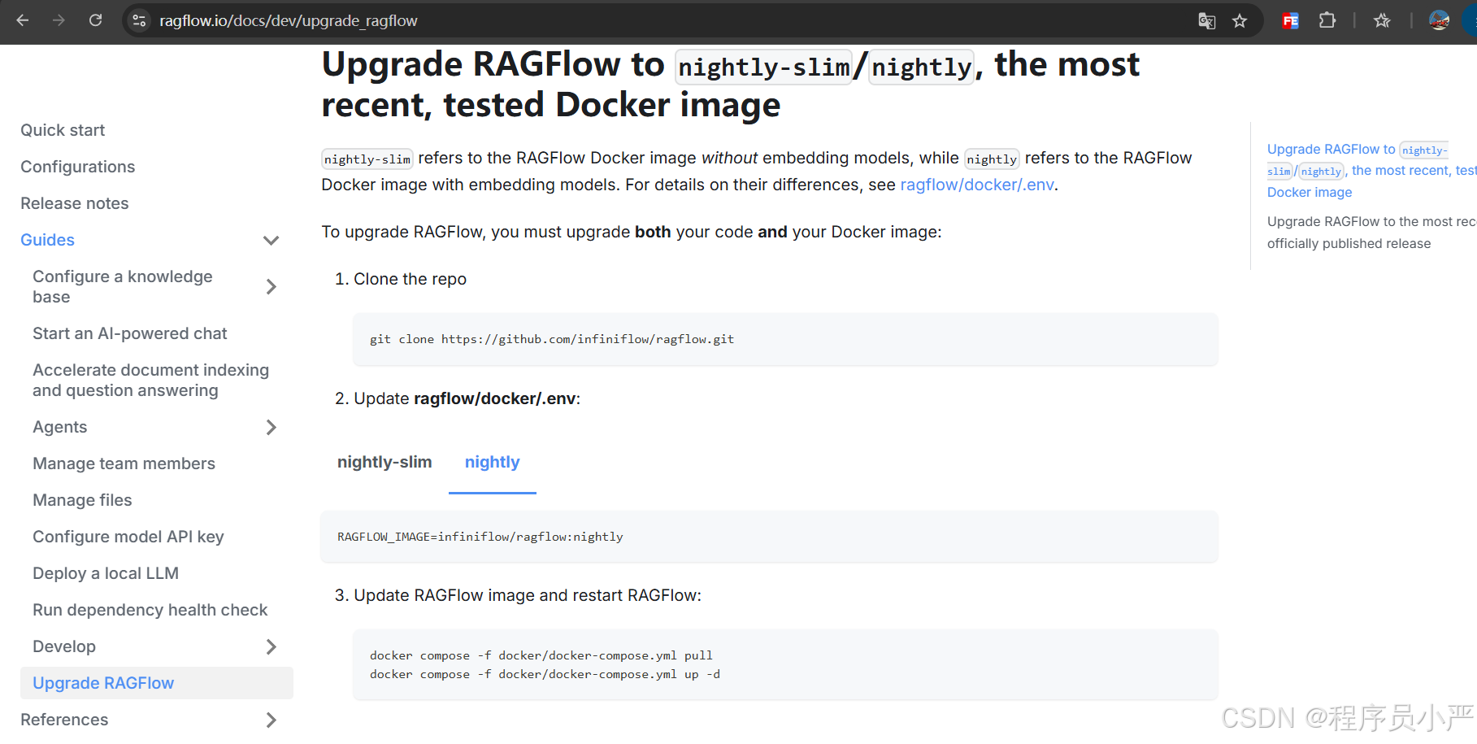Click step 'Update RAGFlow image and restart RAGFlow'
The width and height of the screenshot is (1477, 744).
tap(527, 595)
